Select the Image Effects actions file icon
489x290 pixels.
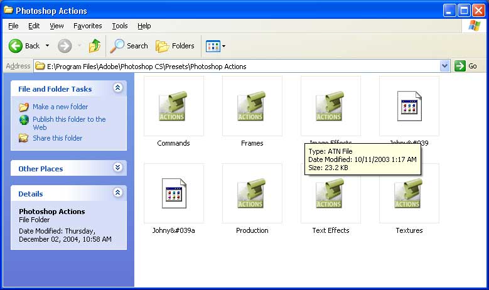331,106
